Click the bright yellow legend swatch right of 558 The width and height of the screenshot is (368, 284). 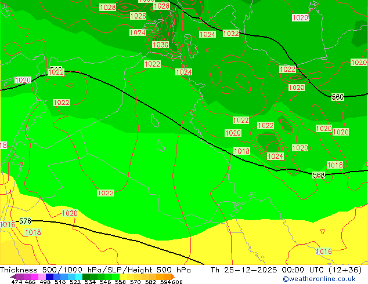tap(123, 276)
